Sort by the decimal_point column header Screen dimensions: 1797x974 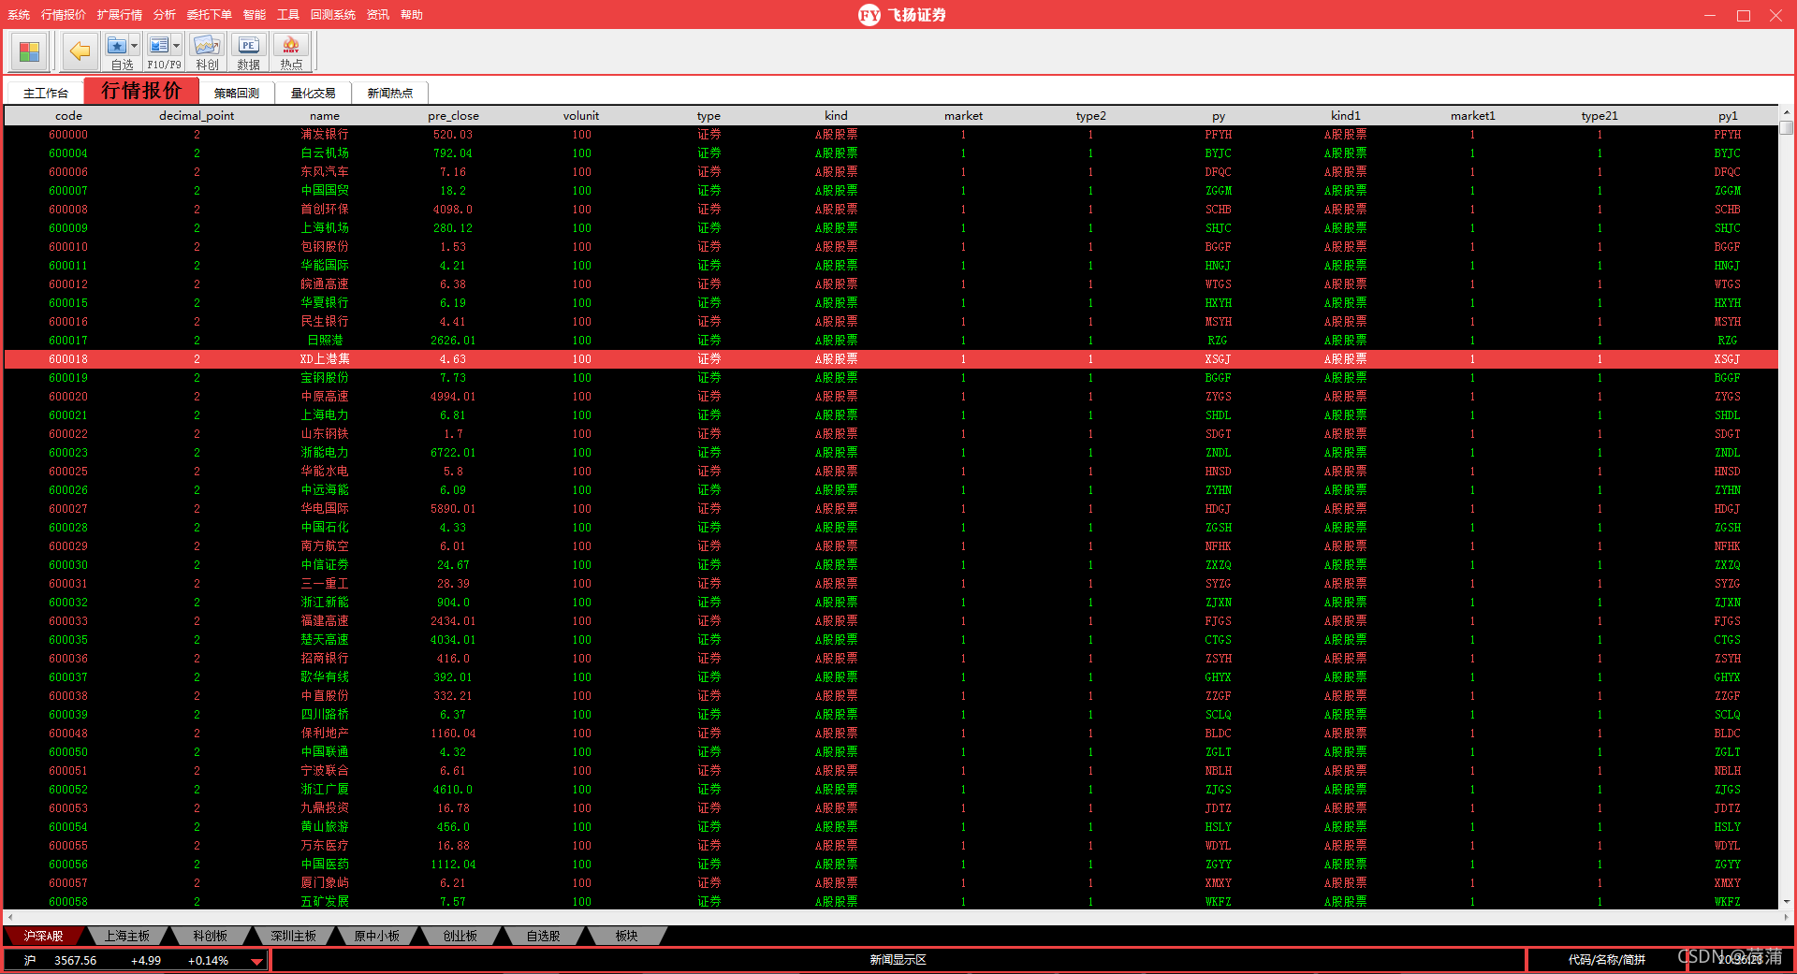[197, 116]
